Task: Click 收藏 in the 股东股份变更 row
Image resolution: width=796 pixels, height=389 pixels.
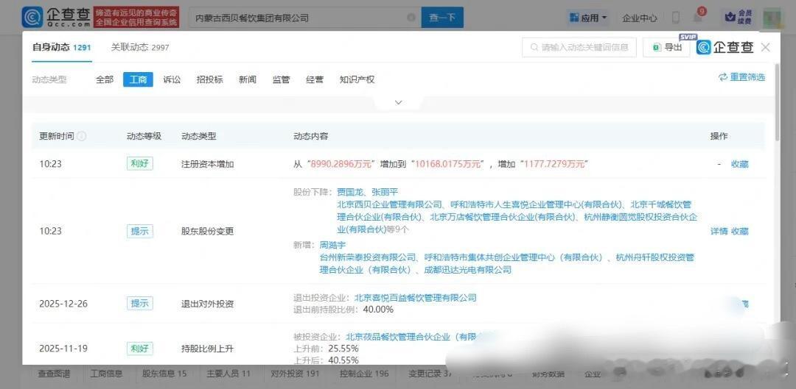Action: click(739, 232)
